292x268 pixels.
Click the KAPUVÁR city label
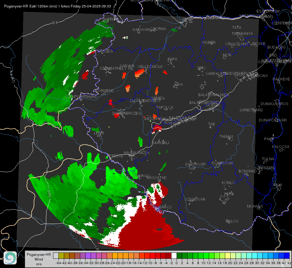click(x=142, y=29)
